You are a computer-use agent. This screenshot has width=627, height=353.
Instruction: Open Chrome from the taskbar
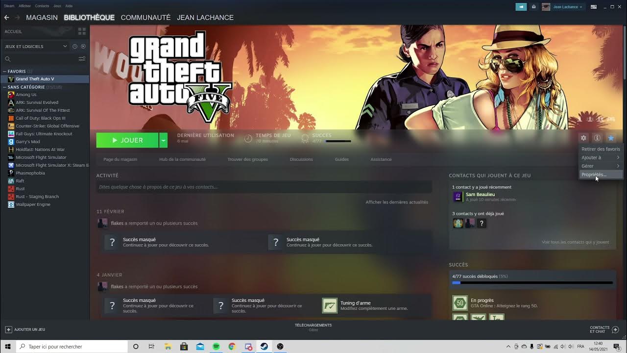(x=232, y=347)
